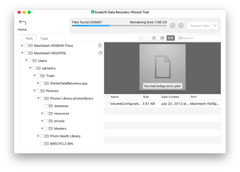Click the VolumeConfiguration.plist preview thumbnail

(163, 67)
